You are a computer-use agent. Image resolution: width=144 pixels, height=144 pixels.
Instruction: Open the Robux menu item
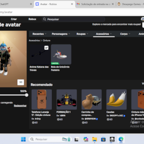click(x=32, y=19)
